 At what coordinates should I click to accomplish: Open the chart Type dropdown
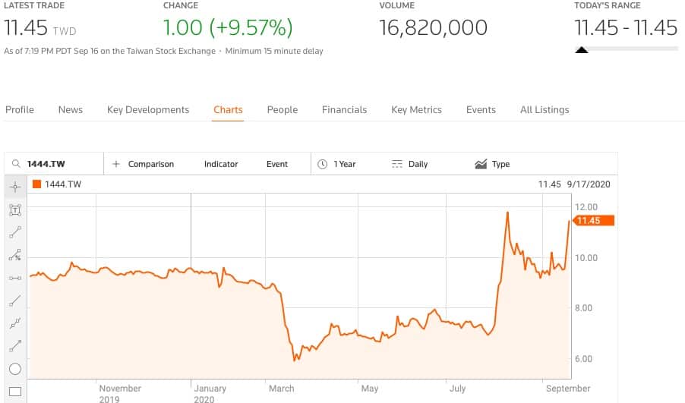point(492,164)
